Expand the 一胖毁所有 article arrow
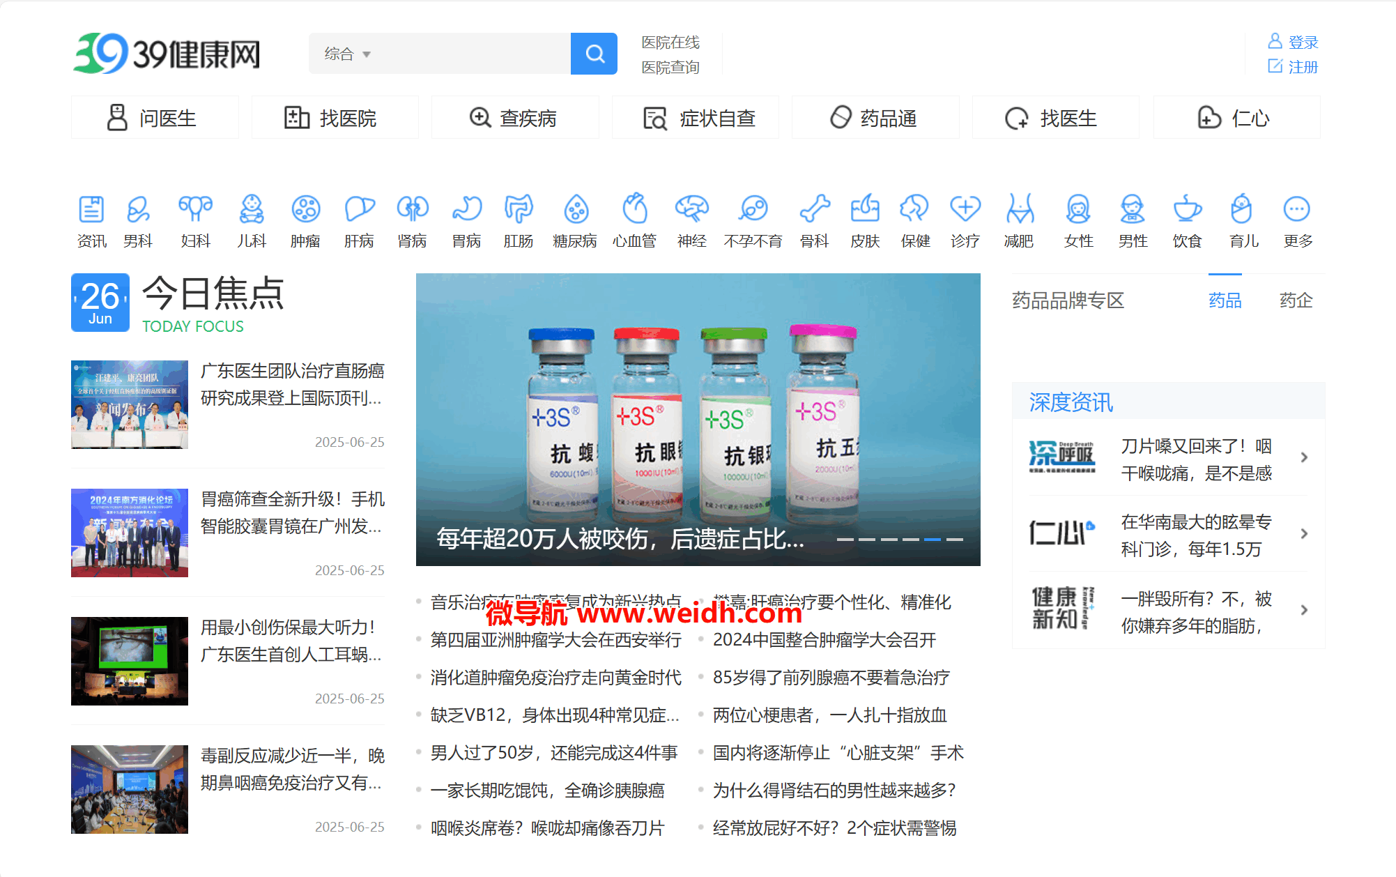 tap(1304, 610)
